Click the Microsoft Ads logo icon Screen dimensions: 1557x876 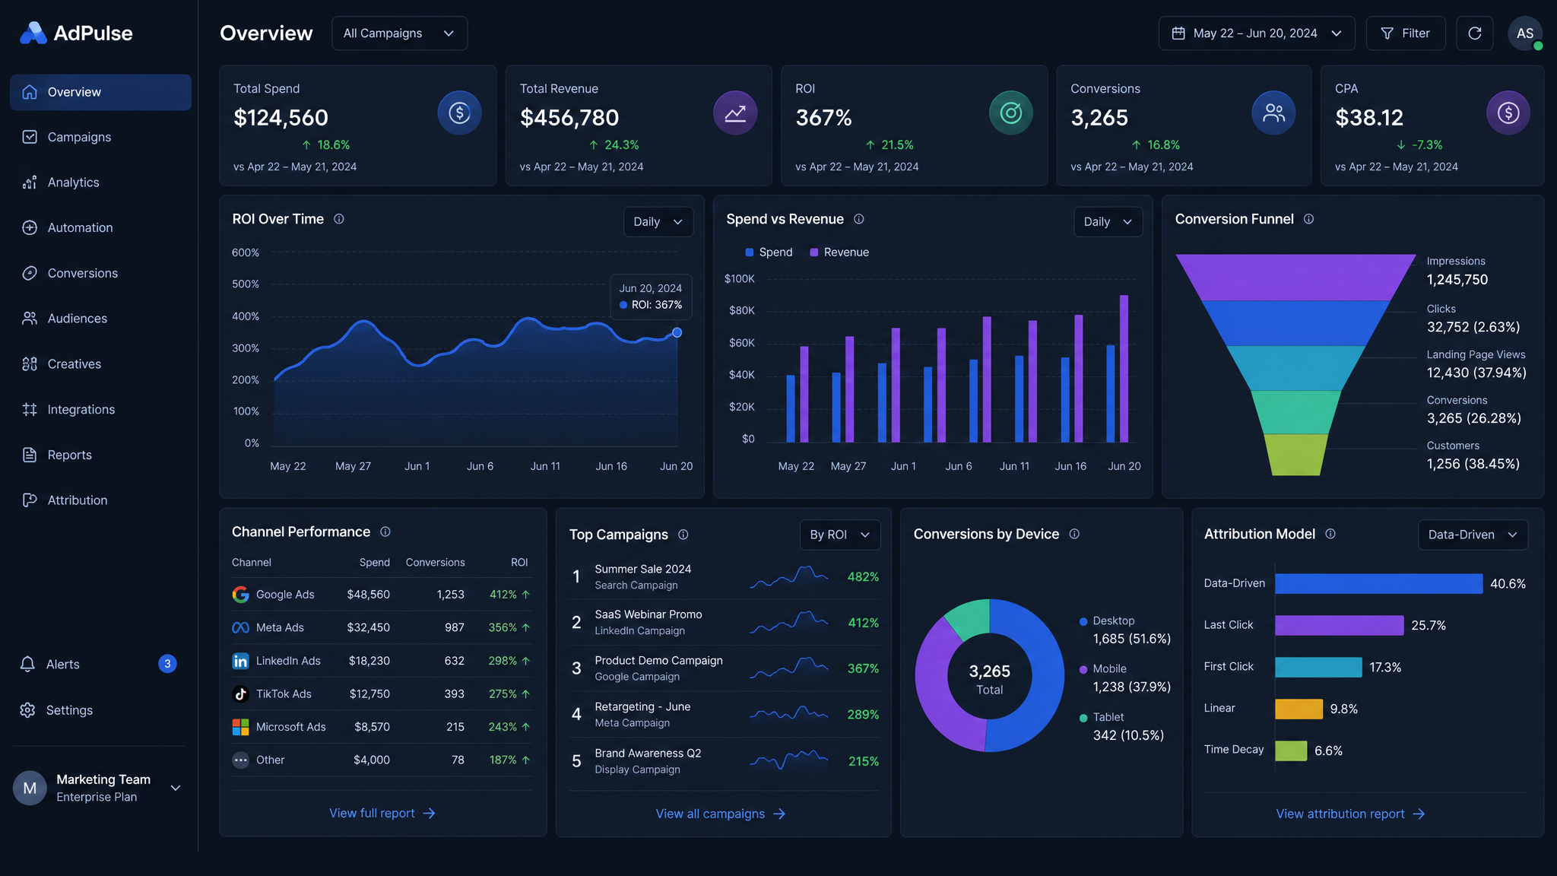coord(240,727)
